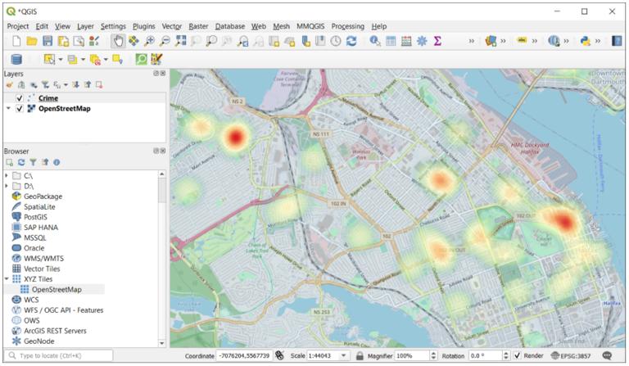
Task: Refresh the Browser panel
Action: point(21,162)
